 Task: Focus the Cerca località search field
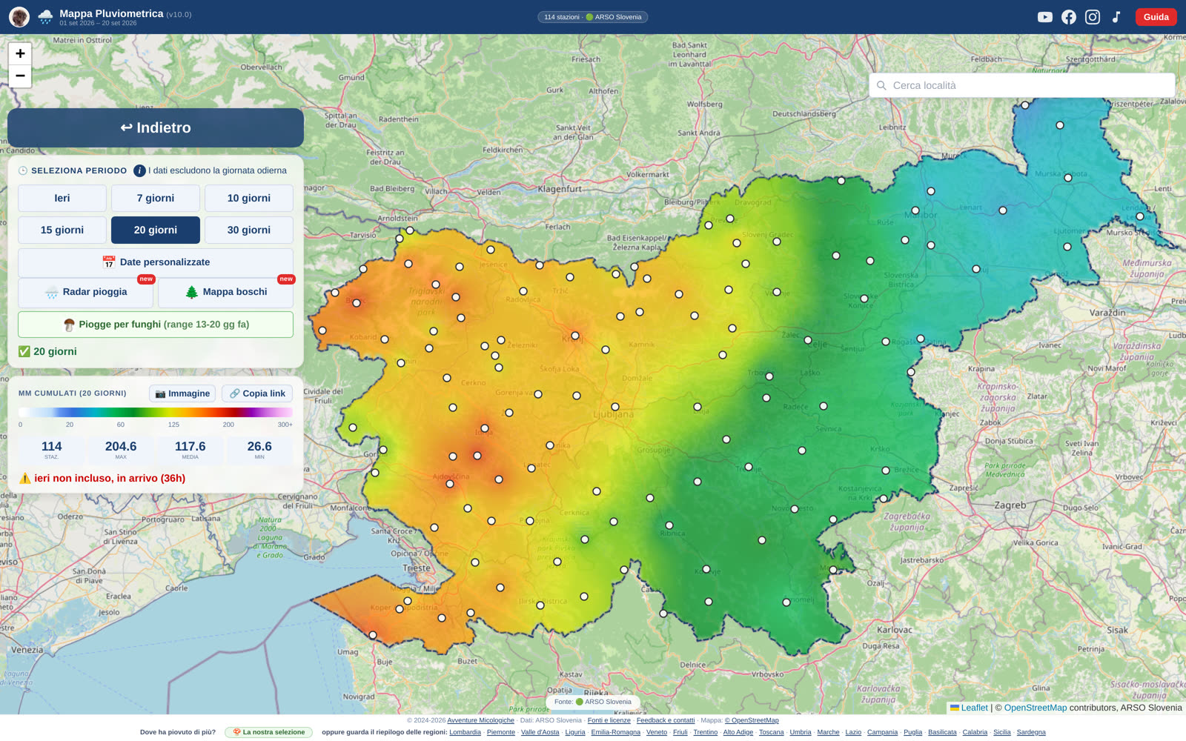pyautogui.click(x=1021, y=85)
